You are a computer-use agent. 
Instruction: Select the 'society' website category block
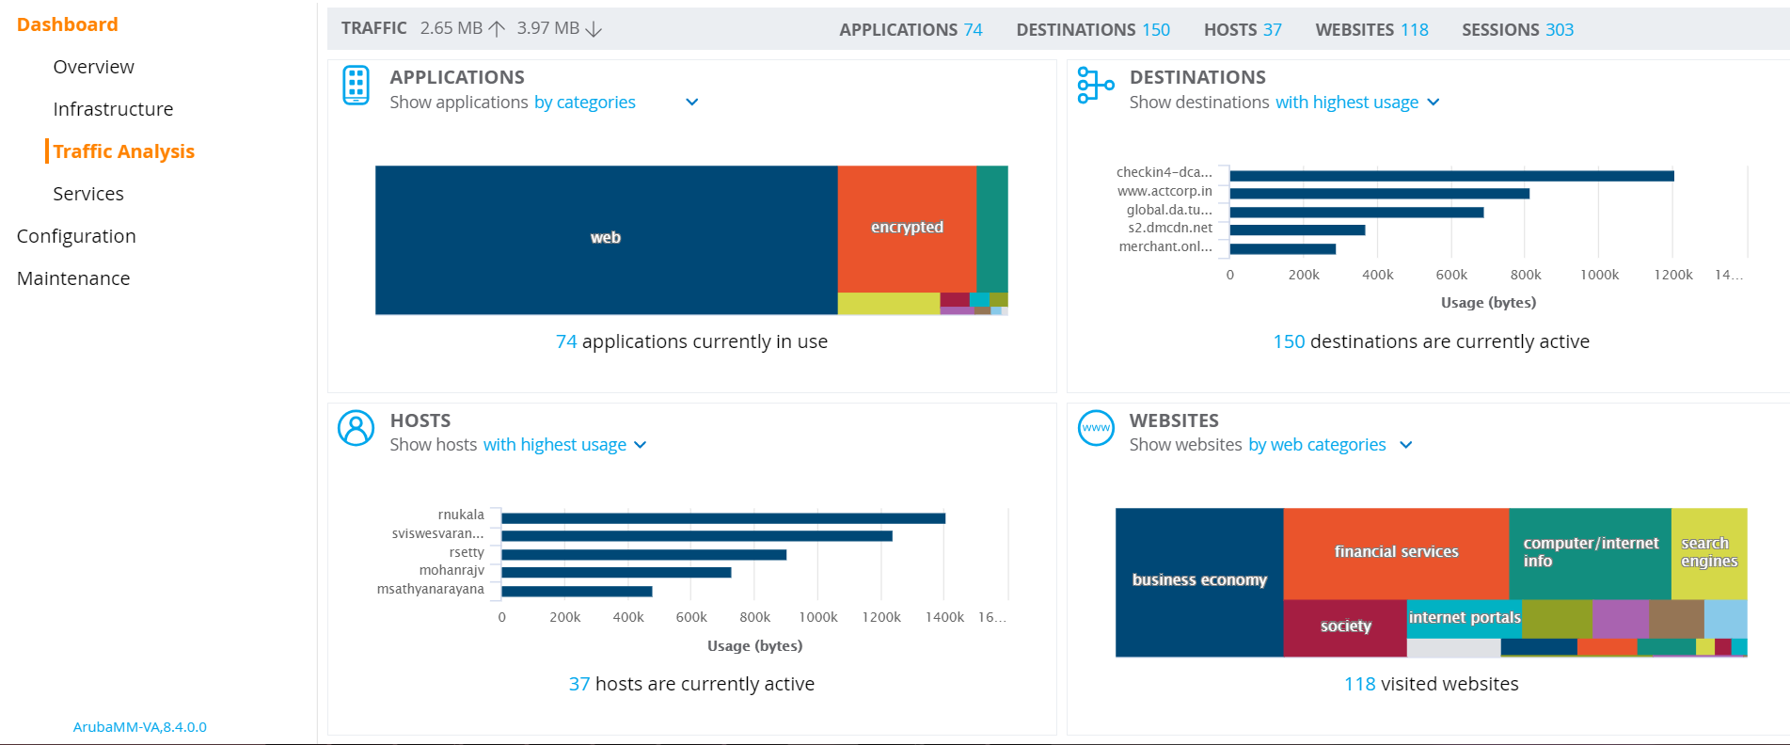(x=1345, y=627)
